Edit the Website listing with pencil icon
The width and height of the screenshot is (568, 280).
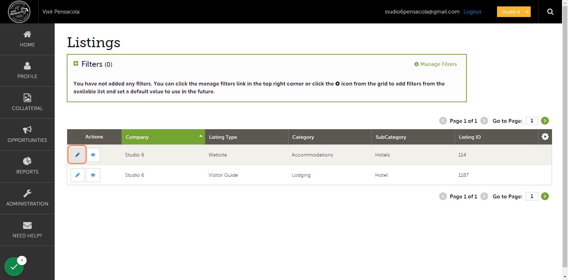77,155
